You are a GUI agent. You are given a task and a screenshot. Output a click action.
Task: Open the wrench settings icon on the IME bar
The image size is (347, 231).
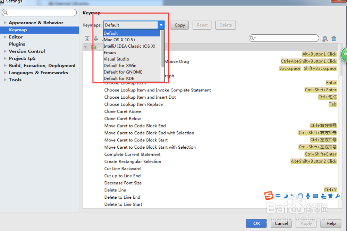[x=338, y=196]
